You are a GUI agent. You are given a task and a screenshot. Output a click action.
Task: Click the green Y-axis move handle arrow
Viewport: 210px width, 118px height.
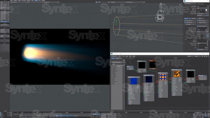(x=116, y=22)
